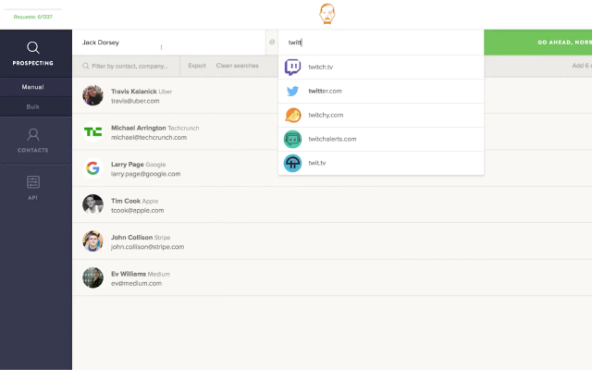Screen dimensions: 592x370
Task: Select the Twitchy orange bird icon
Action: (x=292, y=115)
